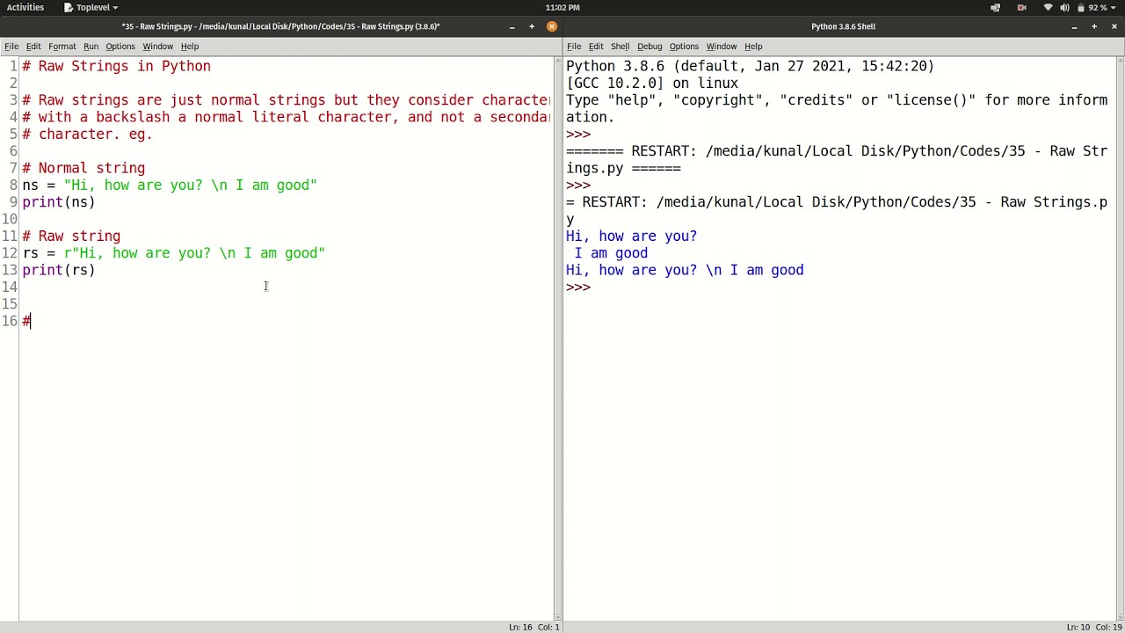Click shell output 'Hi, how are you?' first line
1125x633 pixels.
[x=631, y=236]
